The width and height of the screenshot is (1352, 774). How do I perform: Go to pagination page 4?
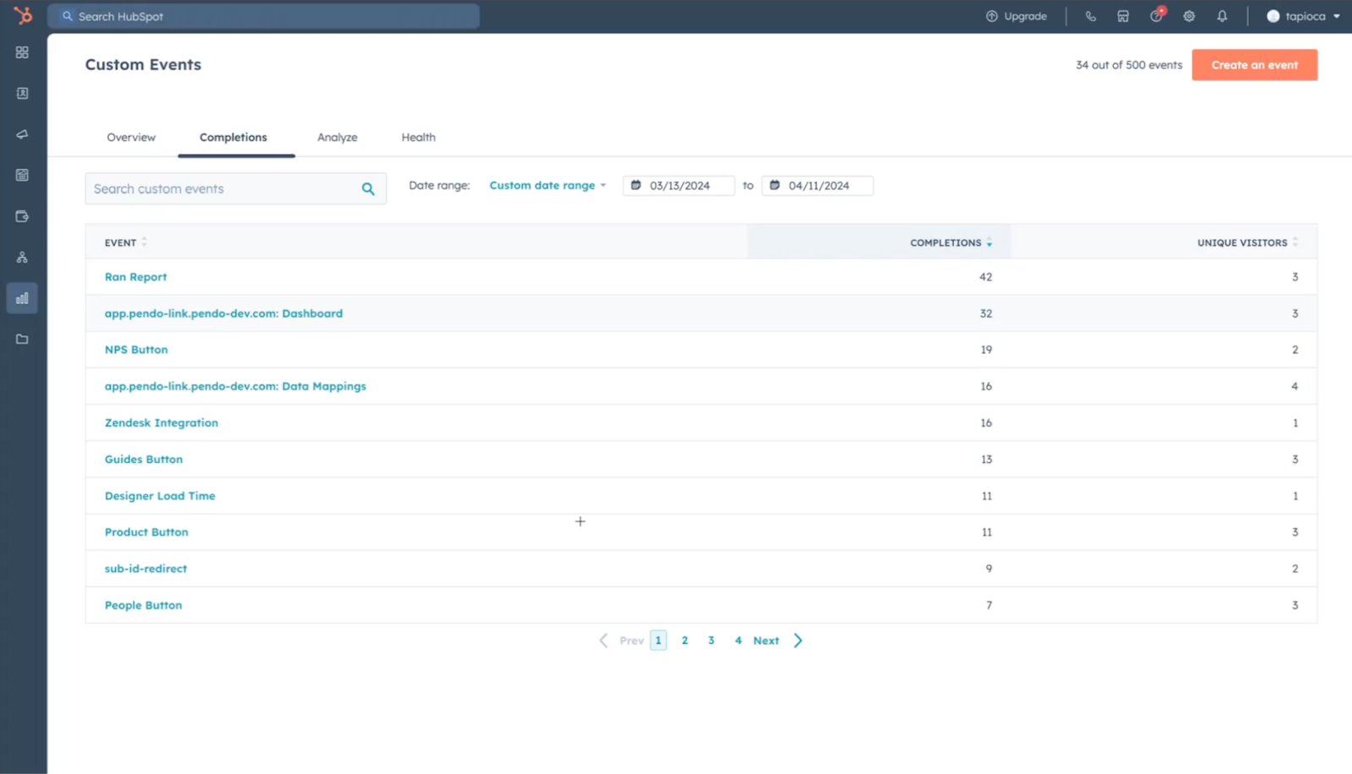click(738, 640)
